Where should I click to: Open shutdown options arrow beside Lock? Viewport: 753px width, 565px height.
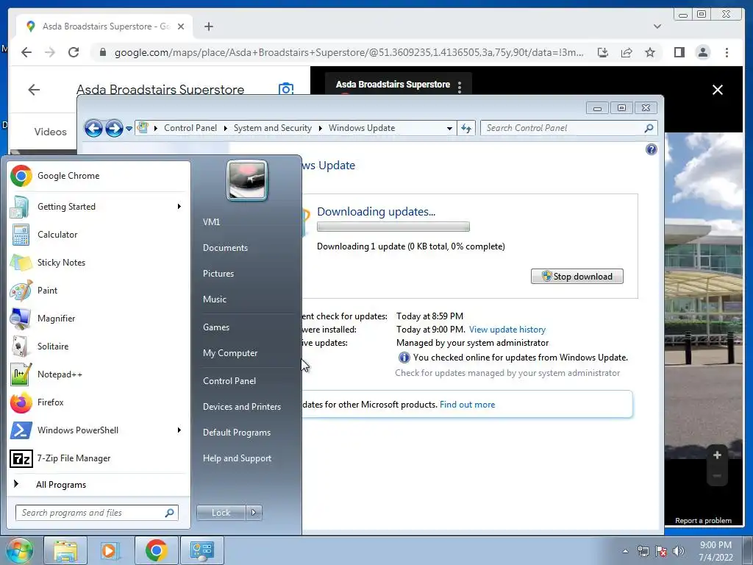pyautogui.click(x=254, y=513)
